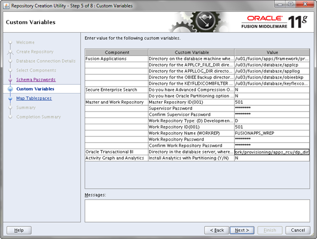The height and width of the screenshot is (239, 317).
Task: Maximize the Repository Creation Utility window
Action: 291,4
